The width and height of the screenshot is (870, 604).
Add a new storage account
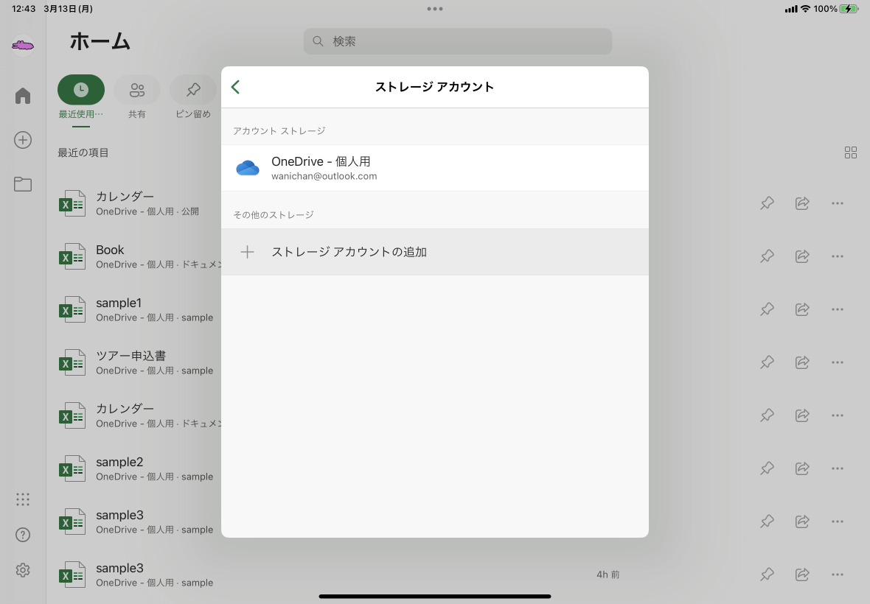[x=349, y=251]
